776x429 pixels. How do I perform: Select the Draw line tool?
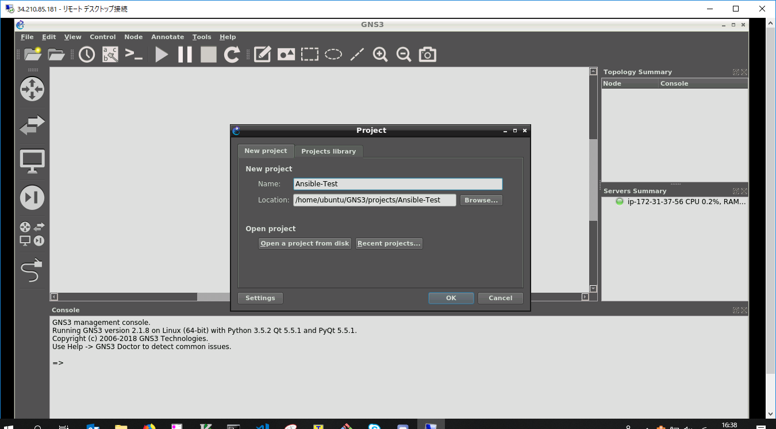tap(357, 54)
